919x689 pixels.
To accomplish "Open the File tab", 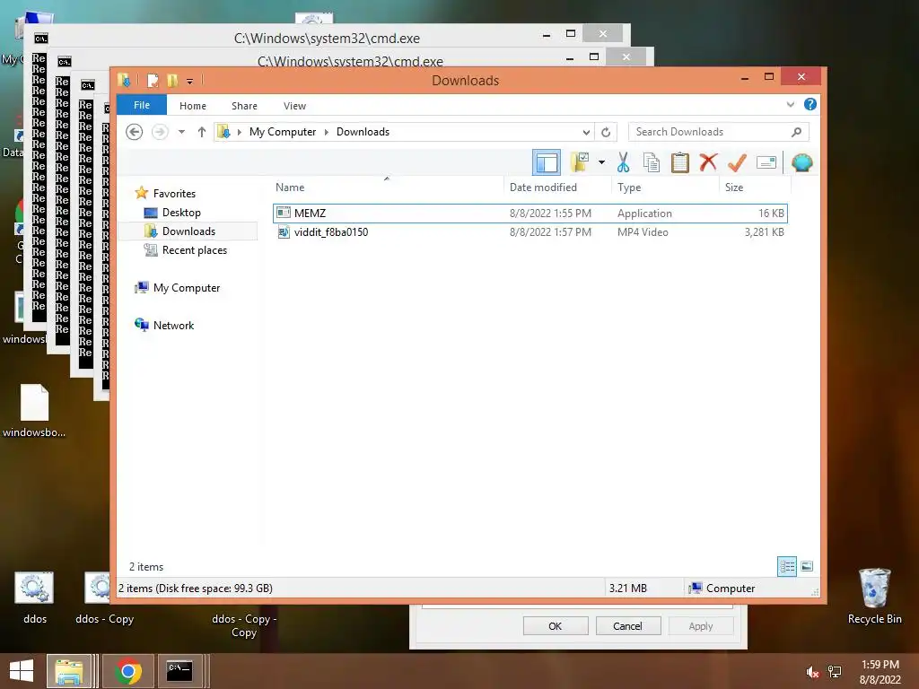I will (x=142, y=105).
